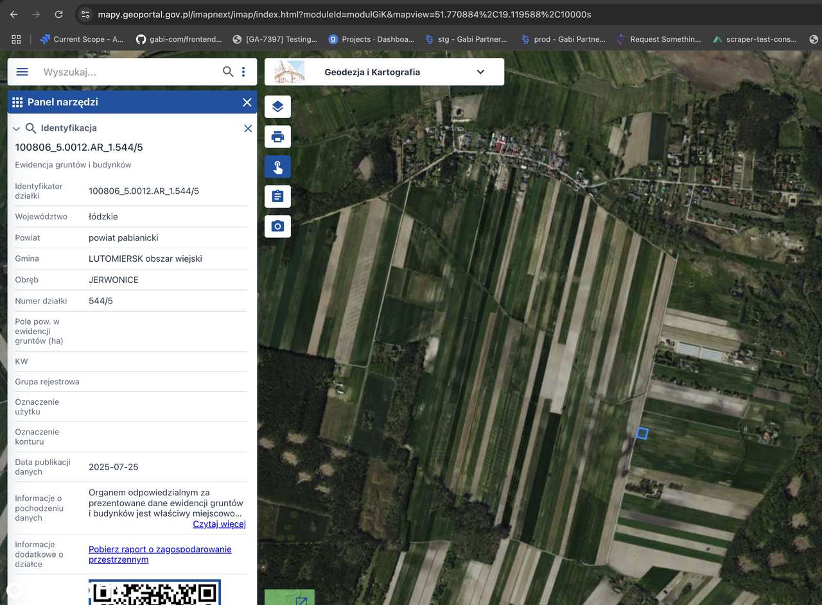This screenshot has height=605, width=822.
Task: Click the KW row label
Action: (x=22, y=362)
